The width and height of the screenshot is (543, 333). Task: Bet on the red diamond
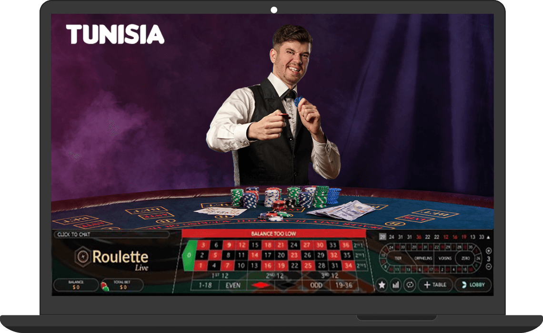[x=261, y=285]
